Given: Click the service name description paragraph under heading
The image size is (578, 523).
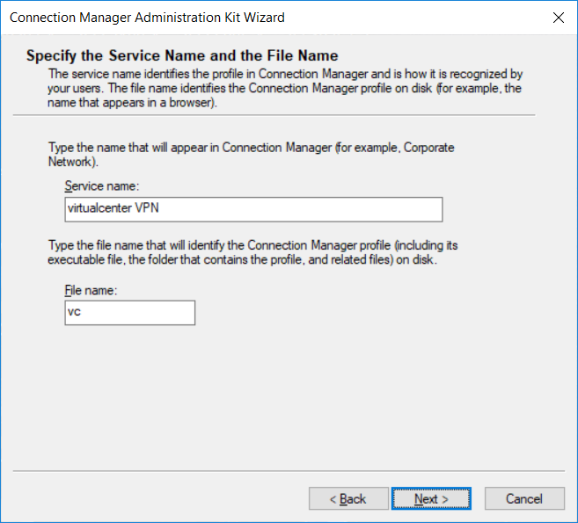Looking at the screenshot, I should coord(284,88).
